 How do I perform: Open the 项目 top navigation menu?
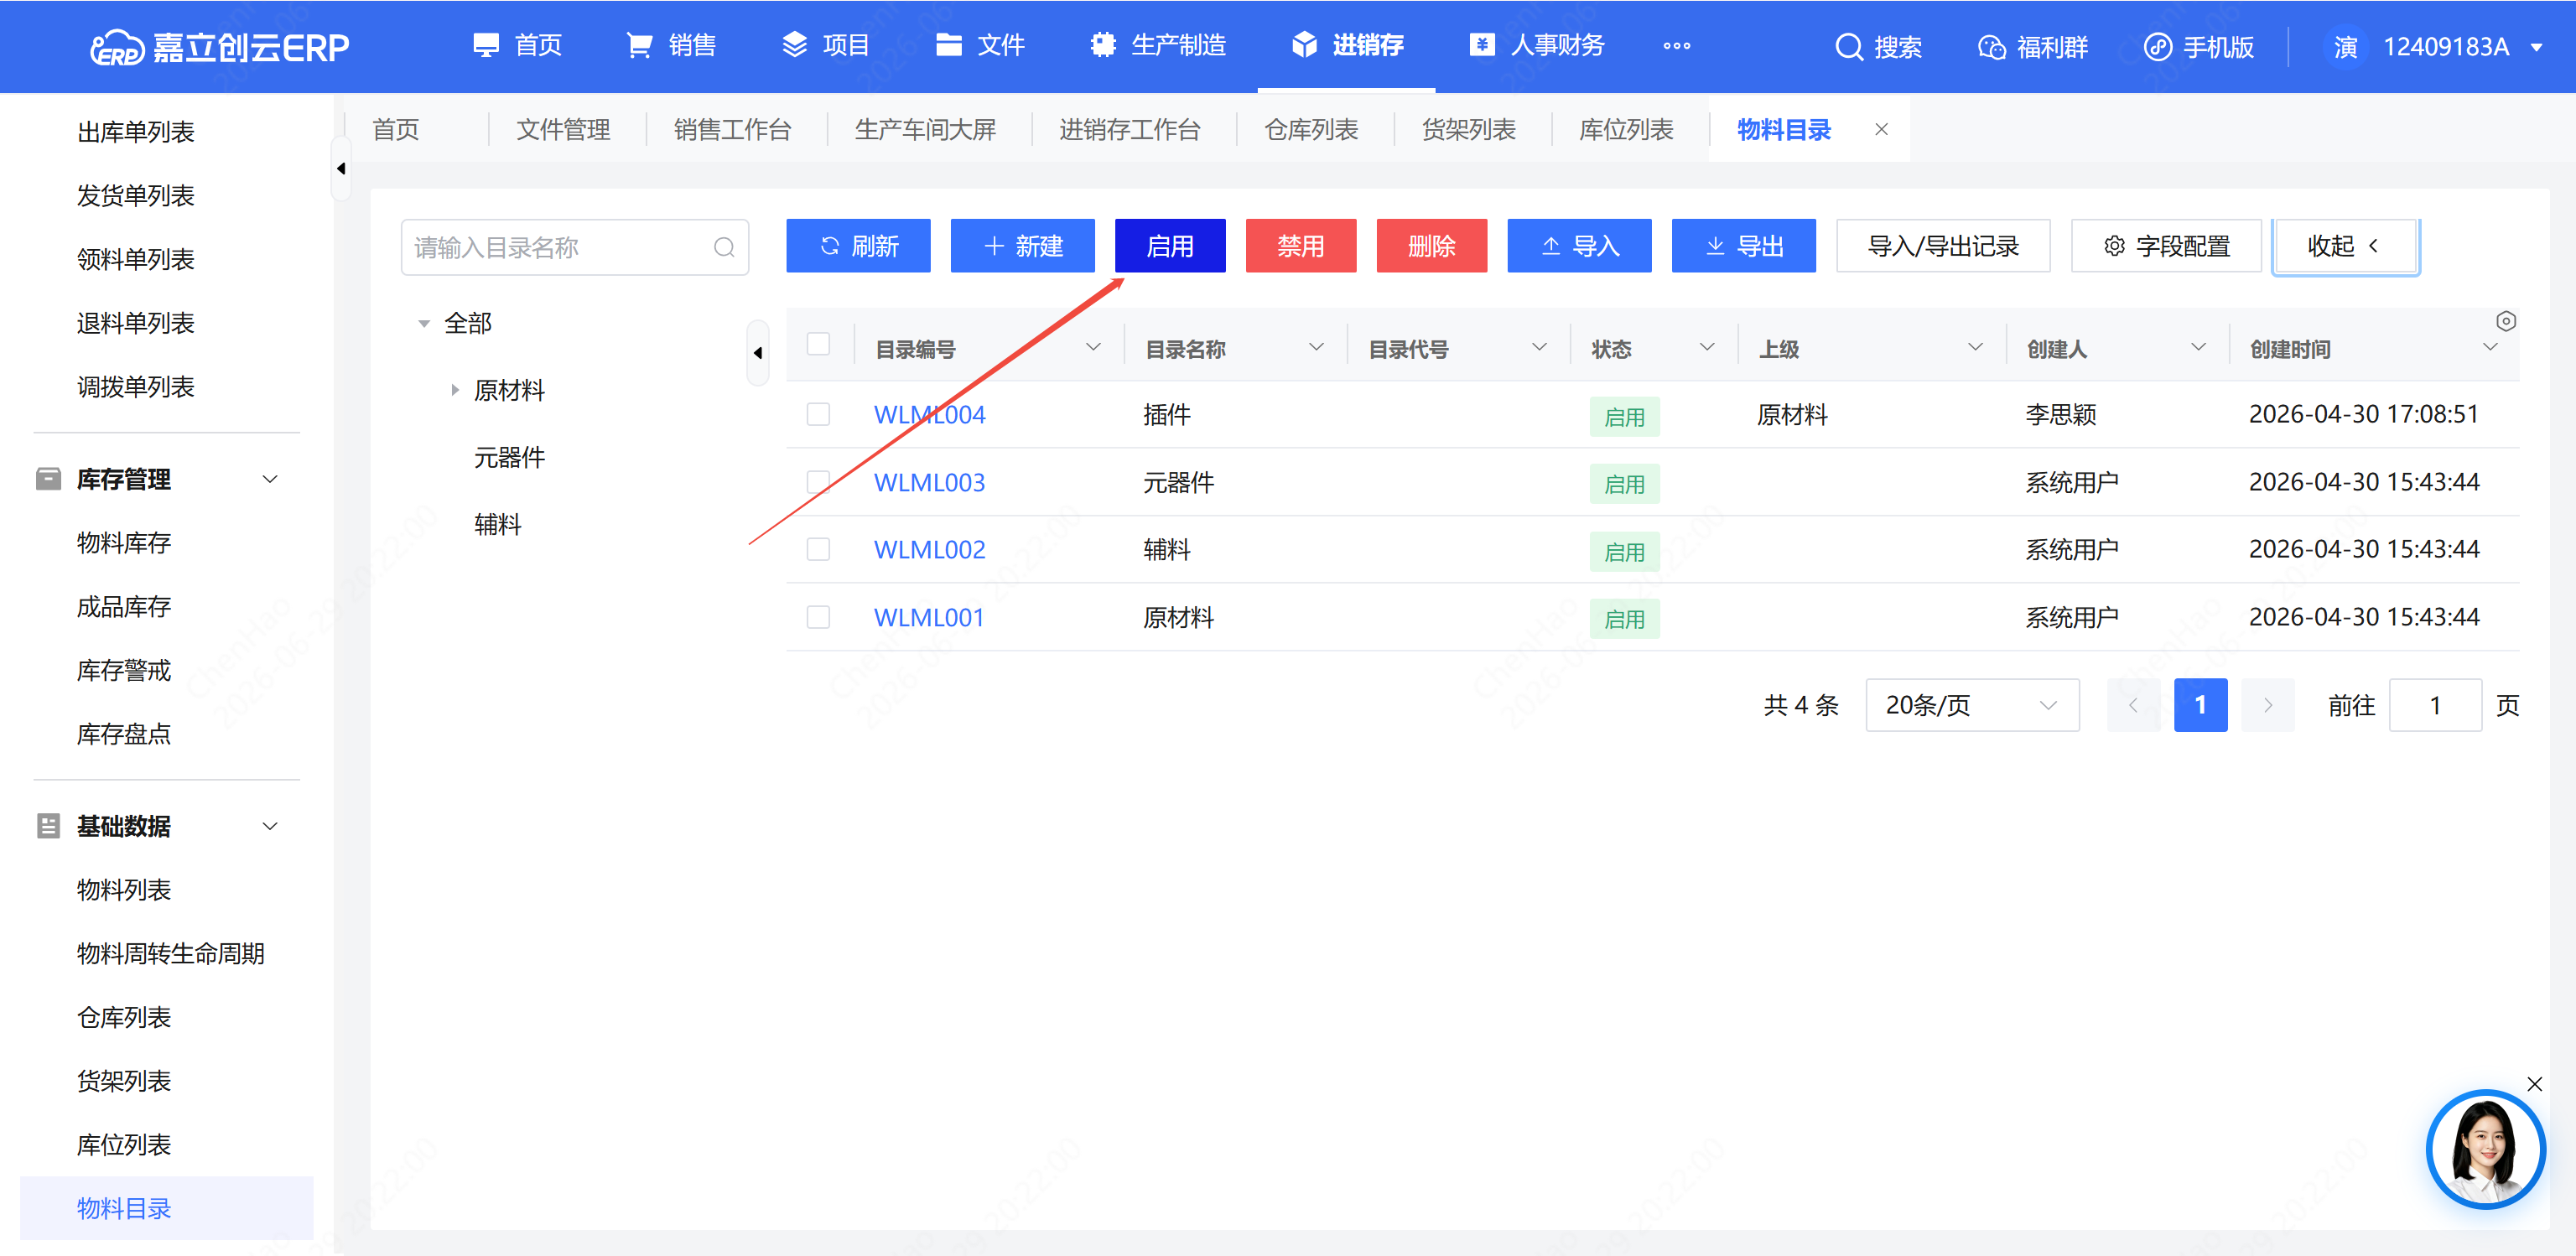tap(825, 46)
